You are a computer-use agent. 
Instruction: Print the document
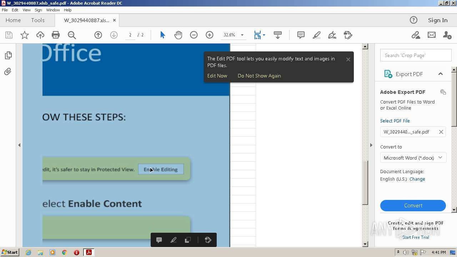(56, 35)
